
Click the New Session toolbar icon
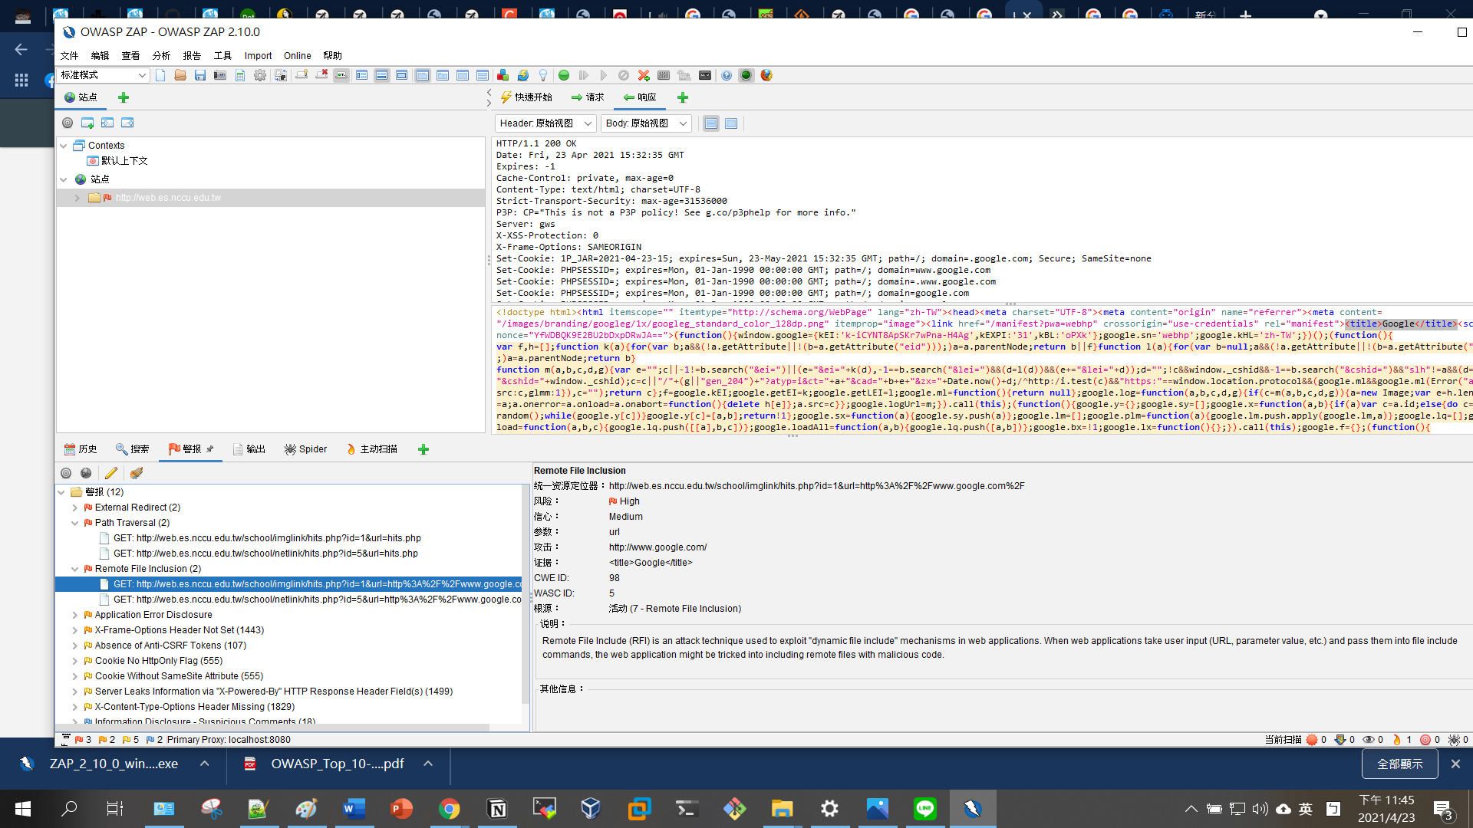[160, 75]
